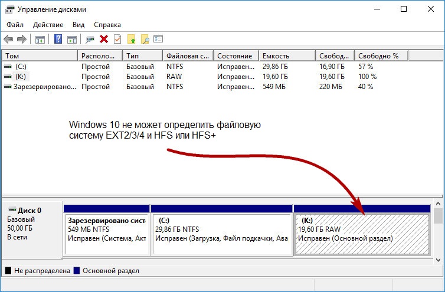Click the Forward arrow toolbar icon
The width and height of the screenshot is (445, 292).
(22, 39)
